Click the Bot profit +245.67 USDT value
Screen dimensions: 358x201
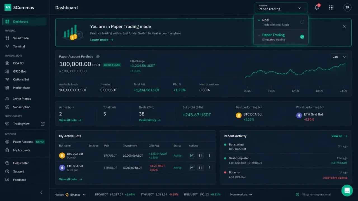[197, 115]
